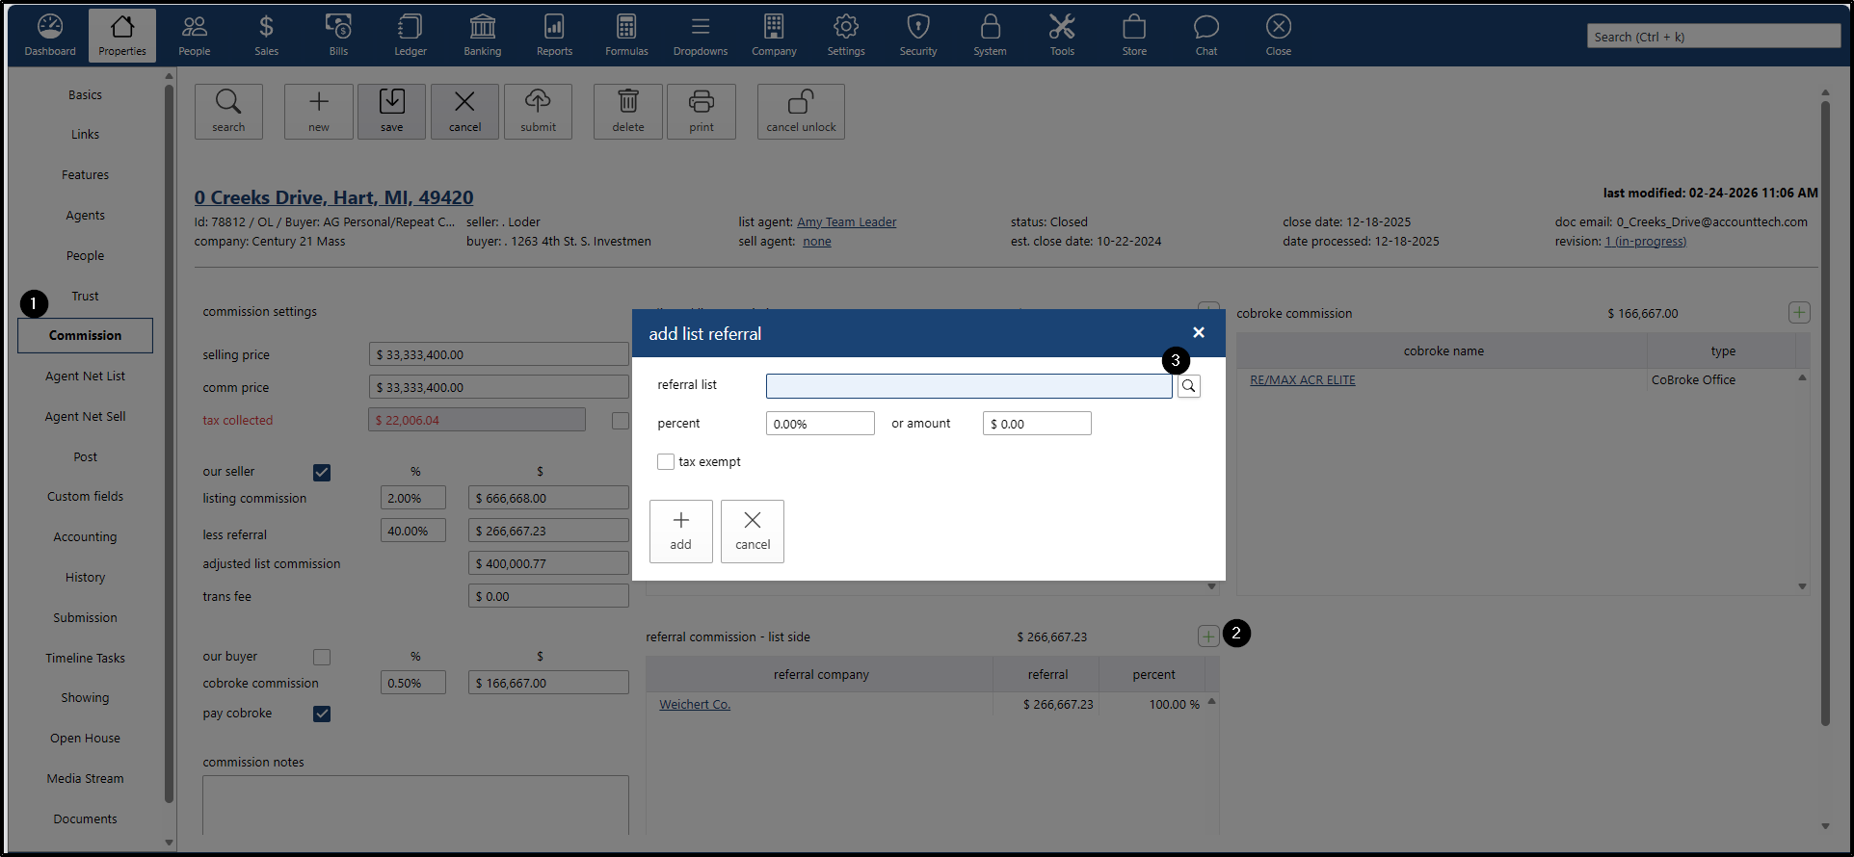Viewport: 1854px width, 857px height.
Task: Switch to the Accounting sidebar tab
Action: pos(85,537)
